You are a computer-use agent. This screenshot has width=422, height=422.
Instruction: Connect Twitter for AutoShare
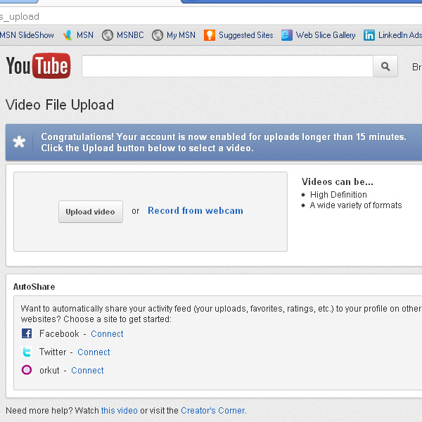point(94,352)
